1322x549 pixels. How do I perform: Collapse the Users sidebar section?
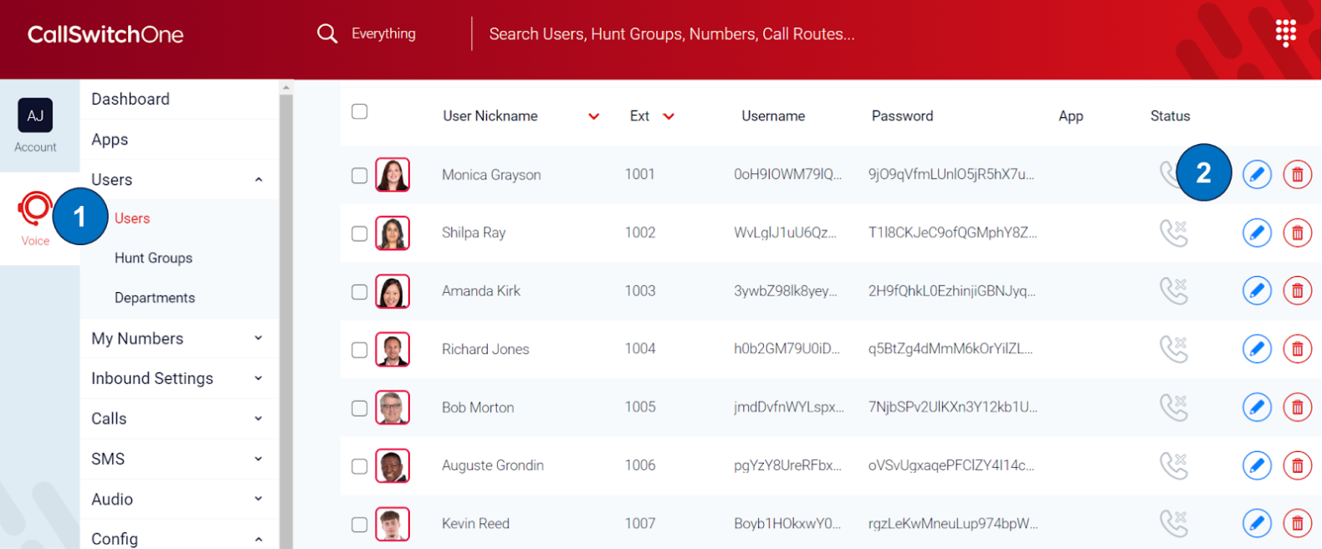[x=259, y=180]
